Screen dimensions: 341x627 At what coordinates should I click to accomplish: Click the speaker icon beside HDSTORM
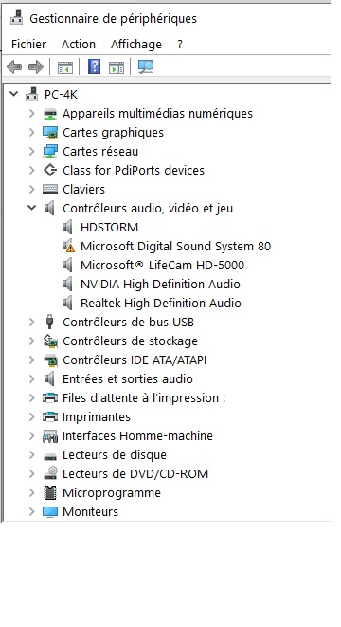(x=69, y=227)
